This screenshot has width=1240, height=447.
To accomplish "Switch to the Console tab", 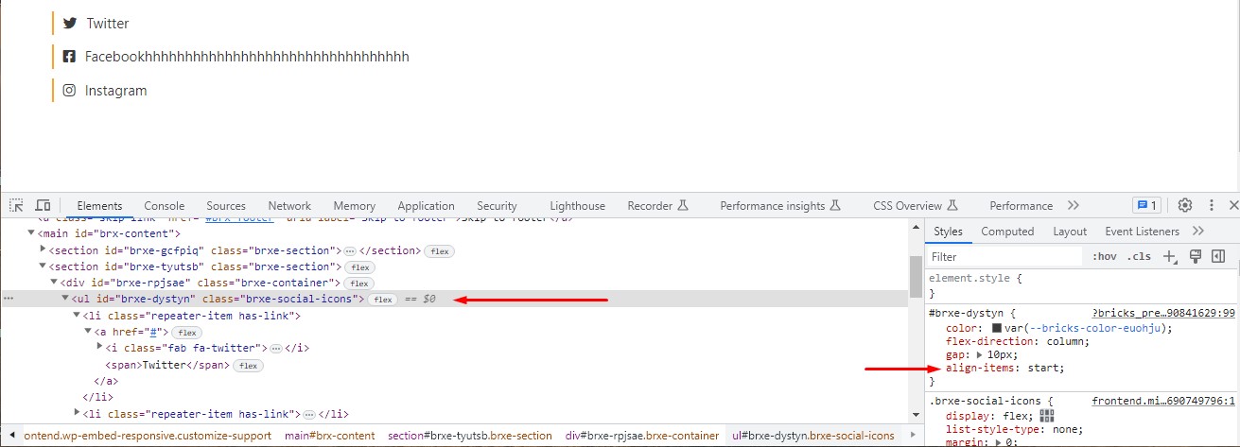I will (x=165, y=205).
